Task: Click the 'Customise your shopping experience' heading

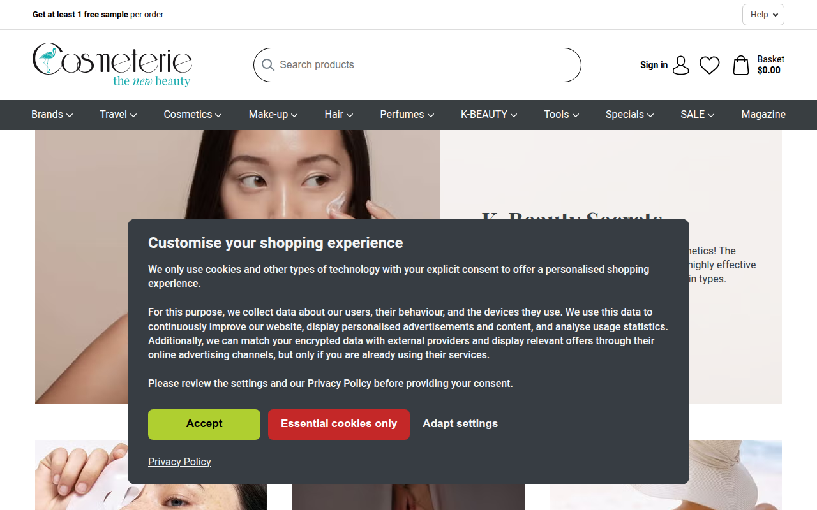Action: [276, 243]
